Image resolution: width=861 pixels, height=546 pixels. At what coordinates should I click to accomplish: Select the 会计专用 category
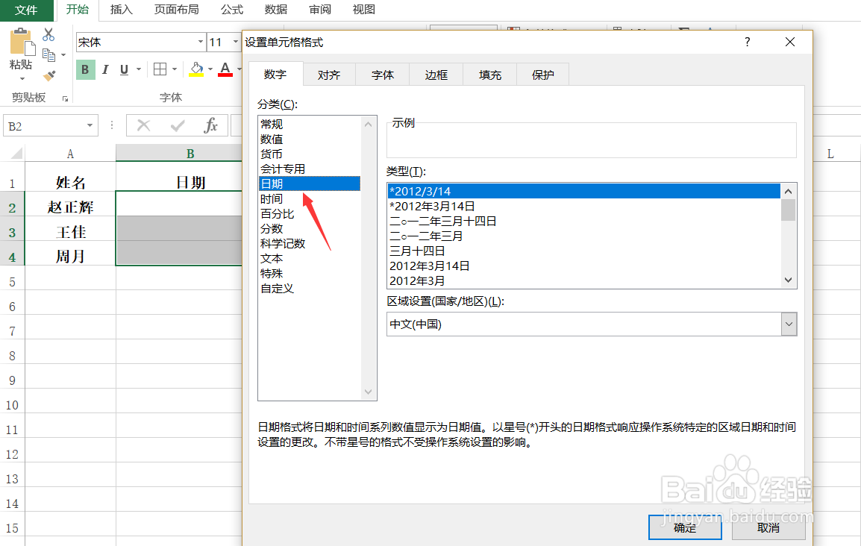click(x=309, y=169)
